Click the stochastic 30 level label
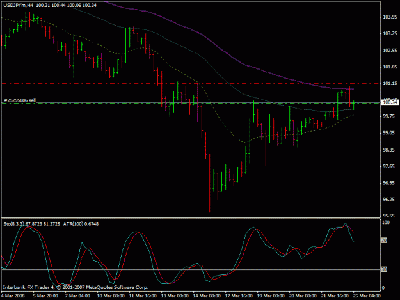 click(x=384, y=269)
